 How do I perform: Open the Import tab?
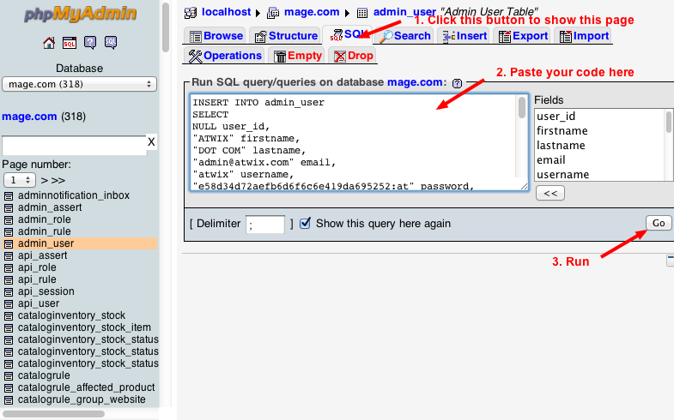584,36
